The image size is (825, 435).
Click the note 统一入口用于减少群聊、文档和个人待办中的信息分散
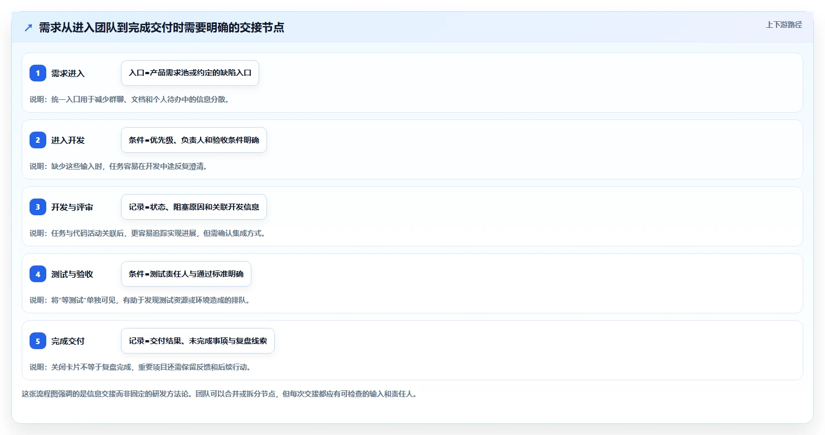[x=129, y=99]
